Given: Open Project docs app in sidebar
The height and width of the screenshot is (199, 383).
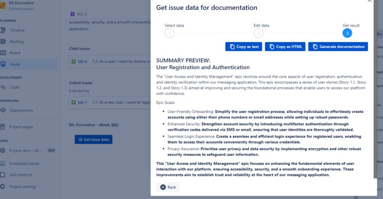Looking at the screenshot, I should [25, 151].
